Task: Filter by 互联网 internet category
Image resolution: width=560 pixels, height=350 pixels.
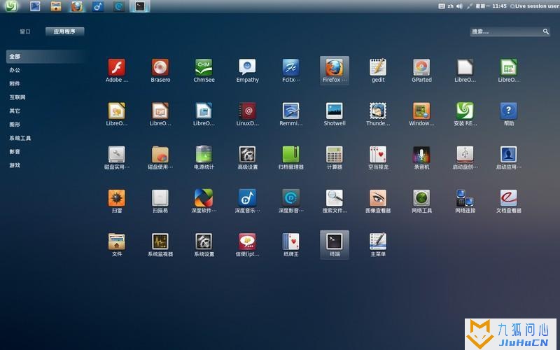Action: 17,97
